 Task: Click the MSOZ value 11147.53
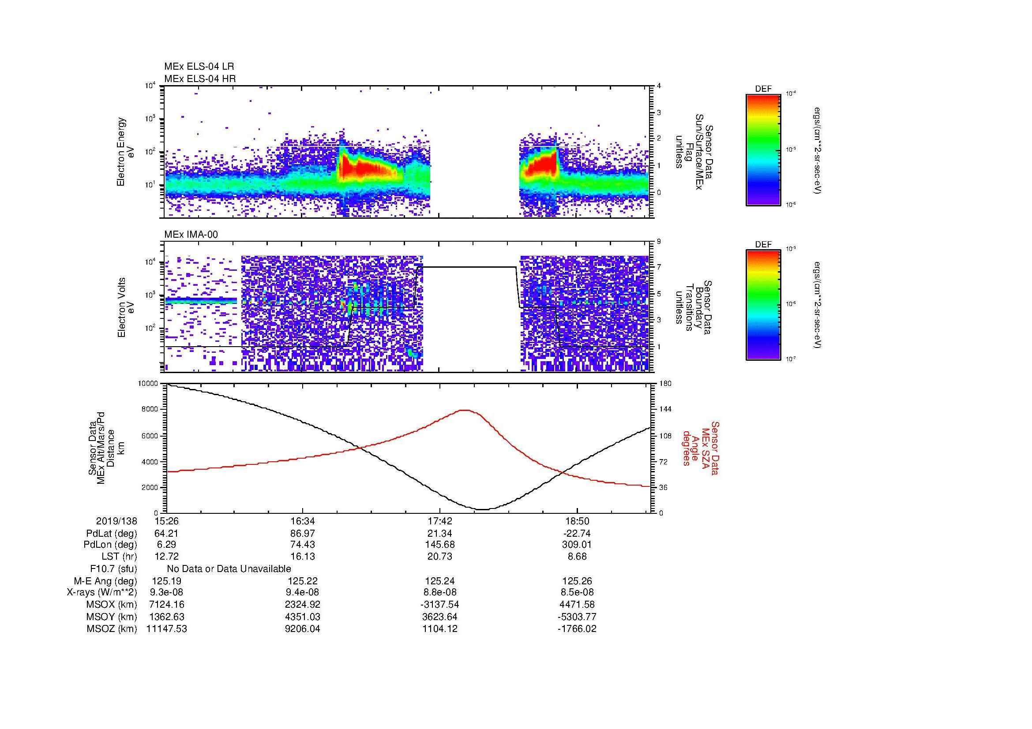[x=167, y=629]
